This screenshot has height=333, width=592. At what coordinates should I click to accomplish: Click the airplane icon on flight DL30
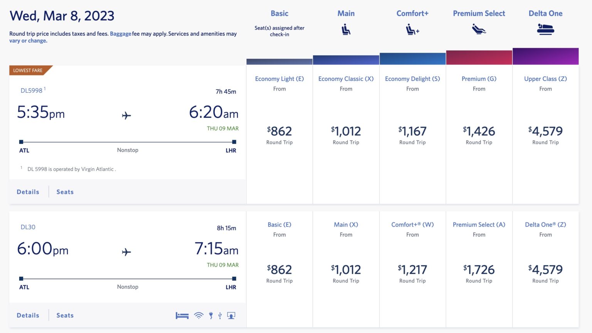click(x=127, y=252)
